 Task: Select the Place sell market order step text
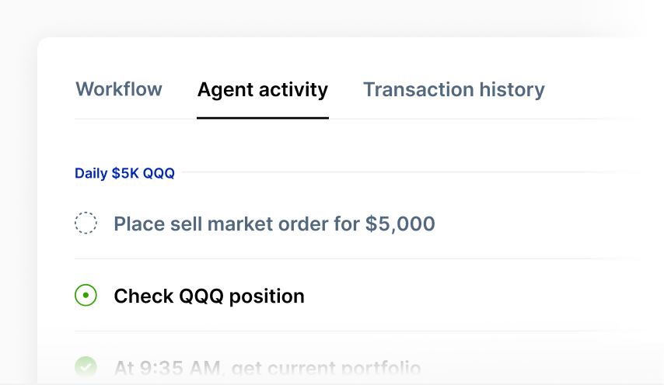pyautogui.click(x=274, y=224)
